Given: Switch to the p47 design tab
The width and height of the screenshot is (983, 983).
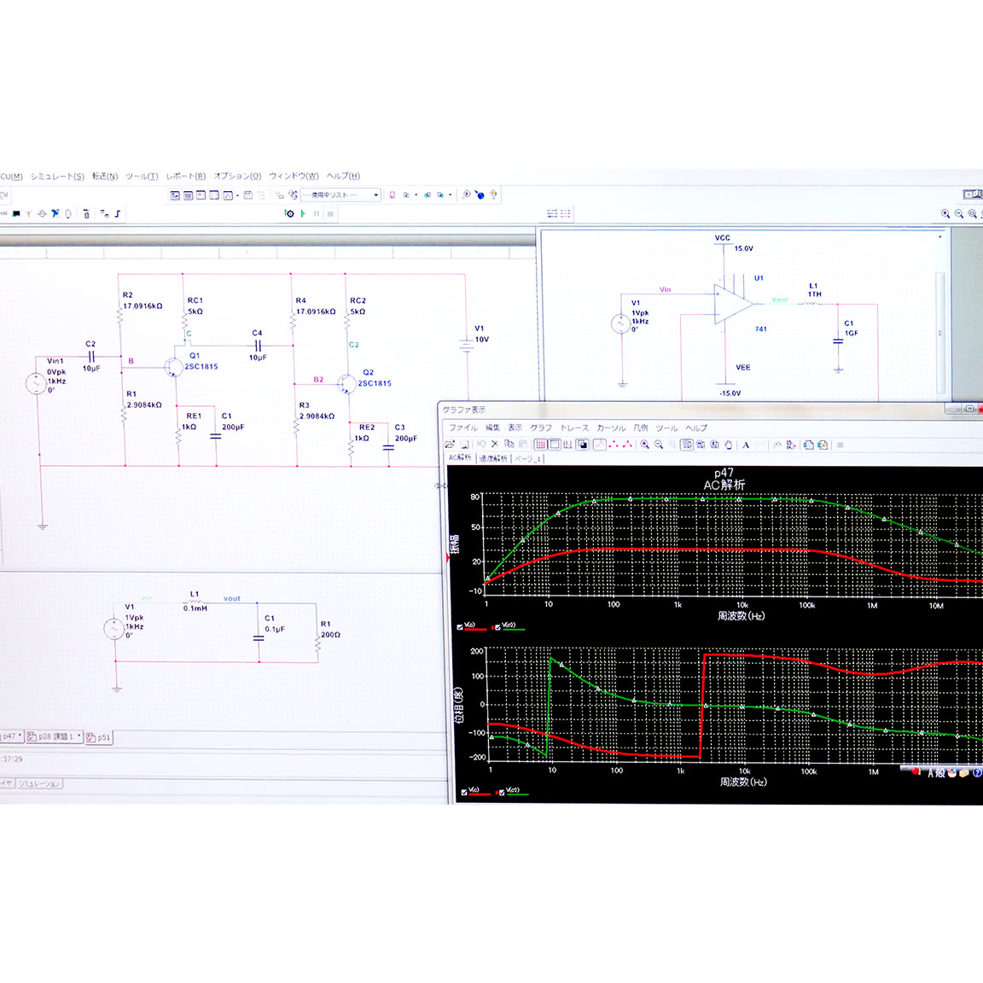Looking at the screenshot, I should 11,736.
